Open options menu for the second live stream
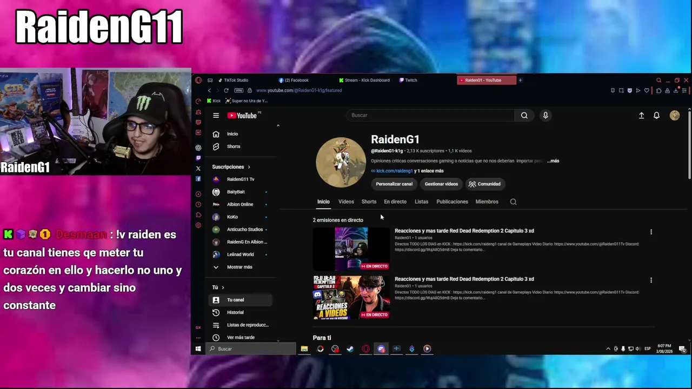The height and width of the screenshot is (389, 692). tap(651, 280)
